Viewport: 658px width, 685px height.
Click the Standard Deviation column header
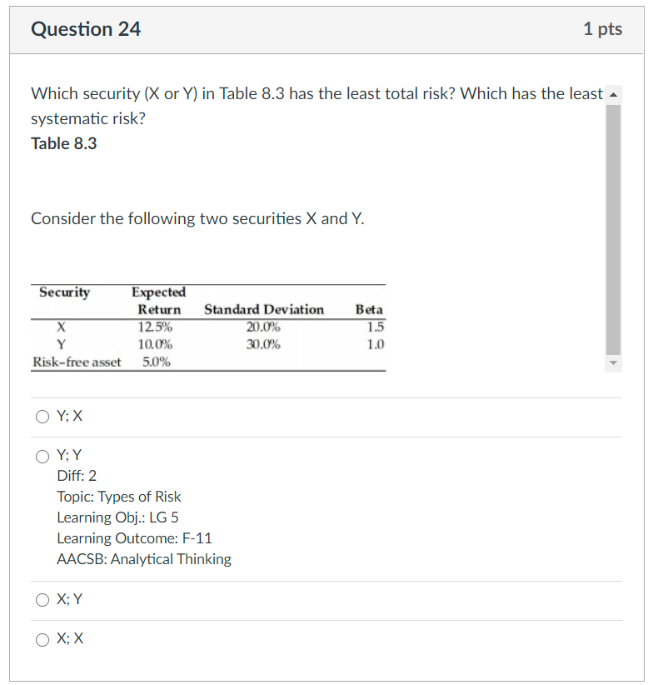pos(263,309)
